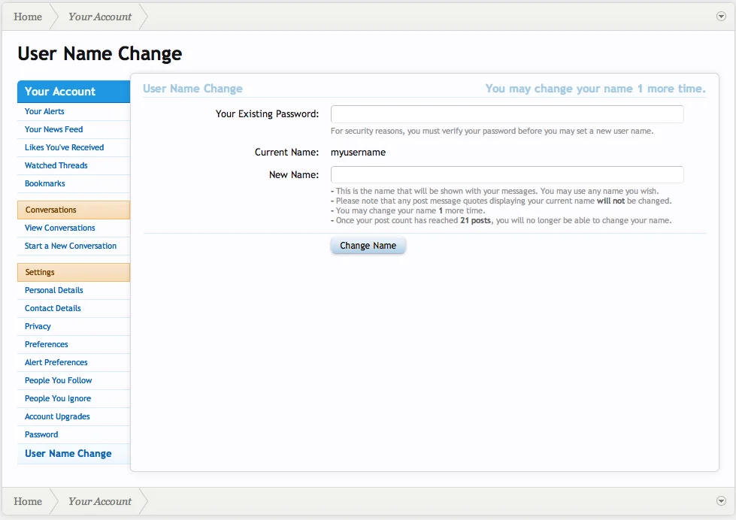
Task: Open Watched Threads
Action: tap(56, 165)
